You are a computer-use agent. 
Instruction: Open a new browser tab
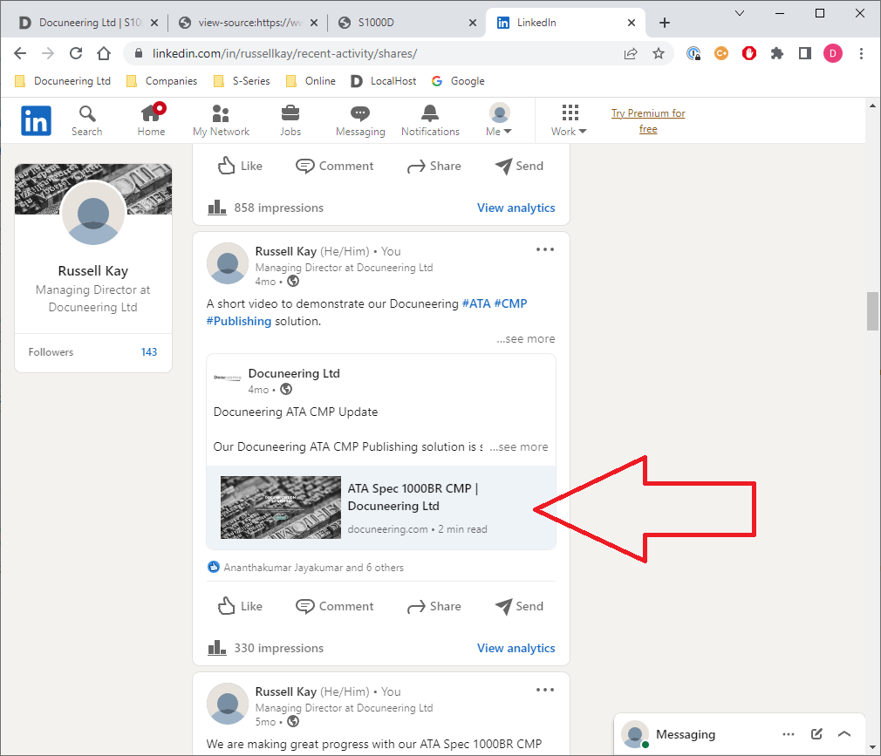click(665, 23)
